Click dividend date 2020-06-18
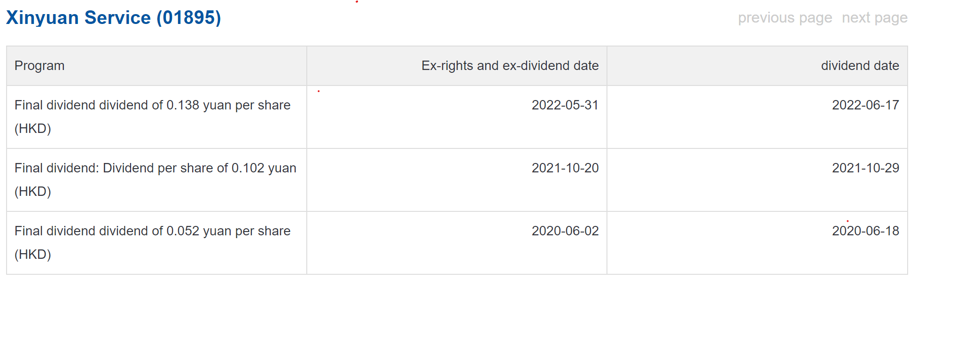This screenshot has width=972, height=341. (865, 231)
